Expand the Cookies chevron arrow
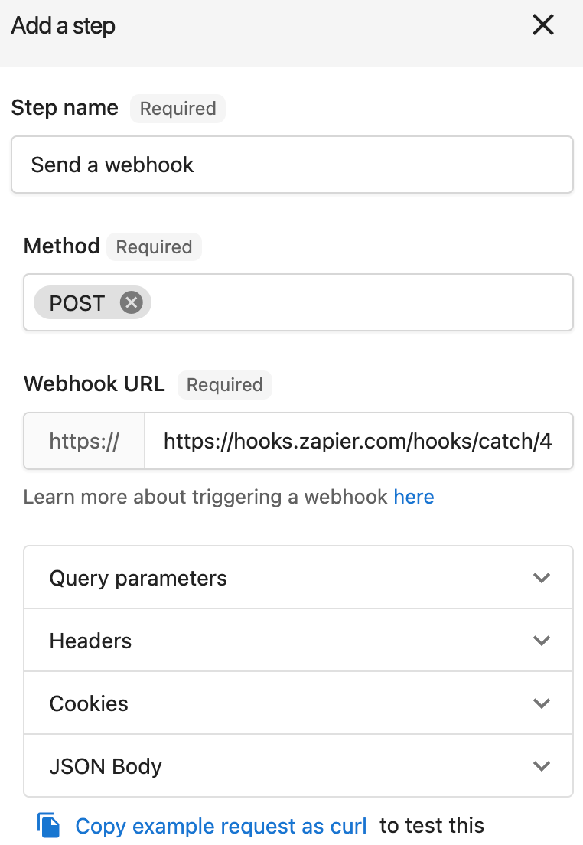The height and width of the screenshot is (845, 583). click(541, 703)
